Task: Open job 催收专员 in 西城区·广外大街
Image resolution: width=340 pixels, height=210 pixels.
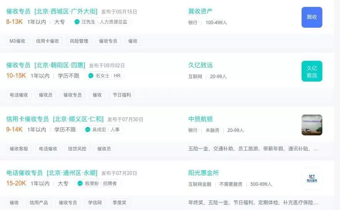Action: tap(52, 11)
